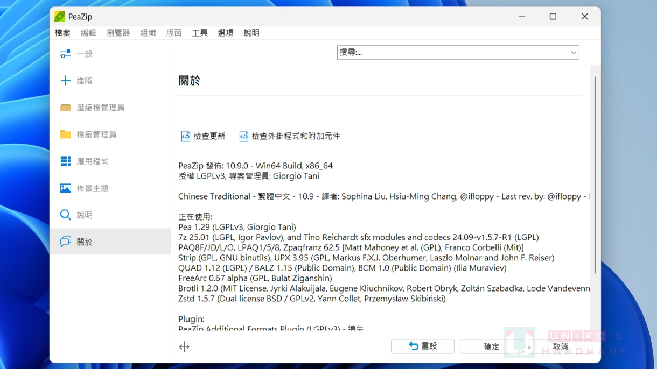Maximize the PeaZip window

pos(553,17)
